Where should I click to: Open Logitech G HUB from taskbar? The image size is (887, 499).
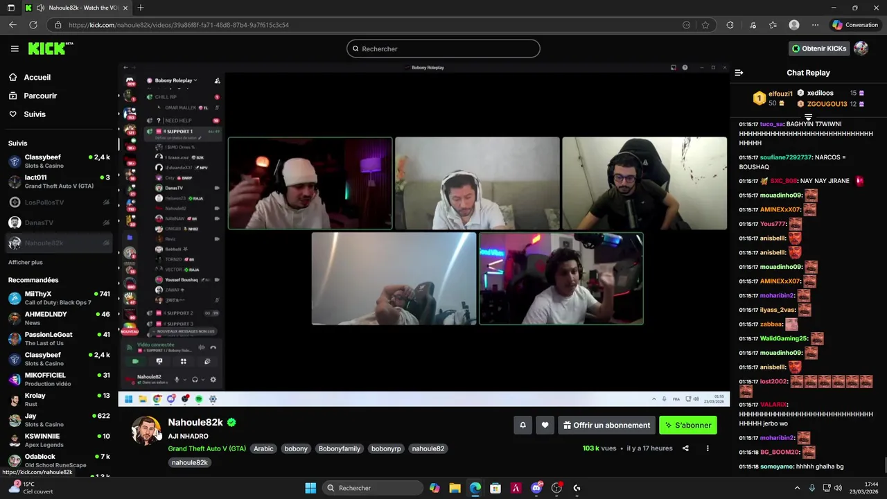577,488
